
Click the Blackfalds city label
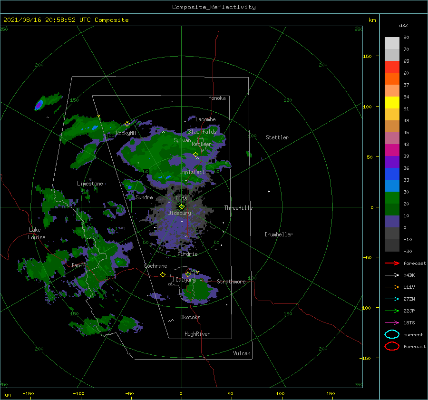pos(202,132)
